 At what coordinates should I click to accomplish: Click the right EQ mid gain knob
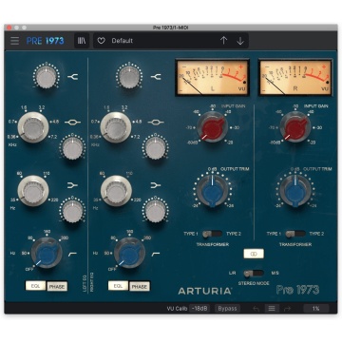click(155, 147)
